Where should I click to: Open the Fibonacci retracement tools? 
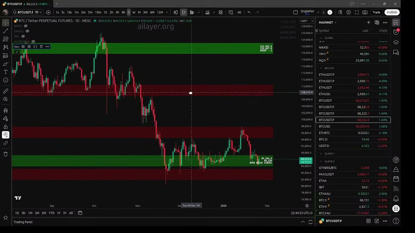click(x=6, y=39)
